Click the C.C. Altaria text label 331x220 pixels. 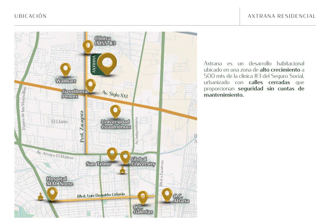coord(181,199)
